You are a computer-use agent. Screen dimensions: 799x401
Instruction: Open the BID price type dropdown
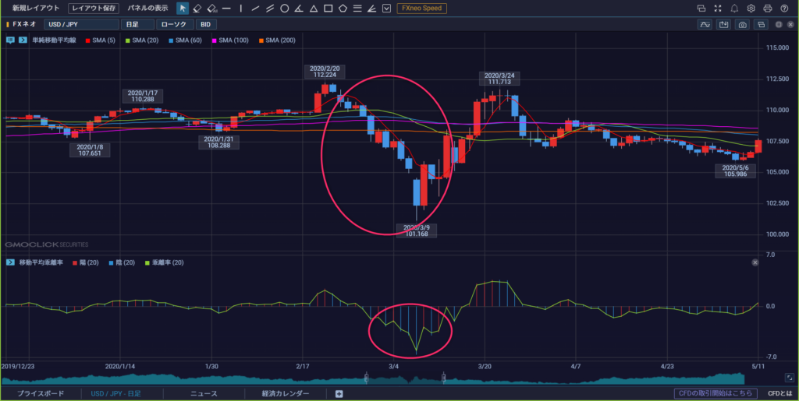[x=206, y=24]
